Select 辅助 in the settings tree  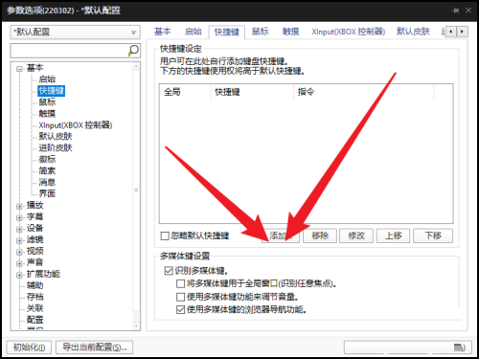click(x=34, y=285)
